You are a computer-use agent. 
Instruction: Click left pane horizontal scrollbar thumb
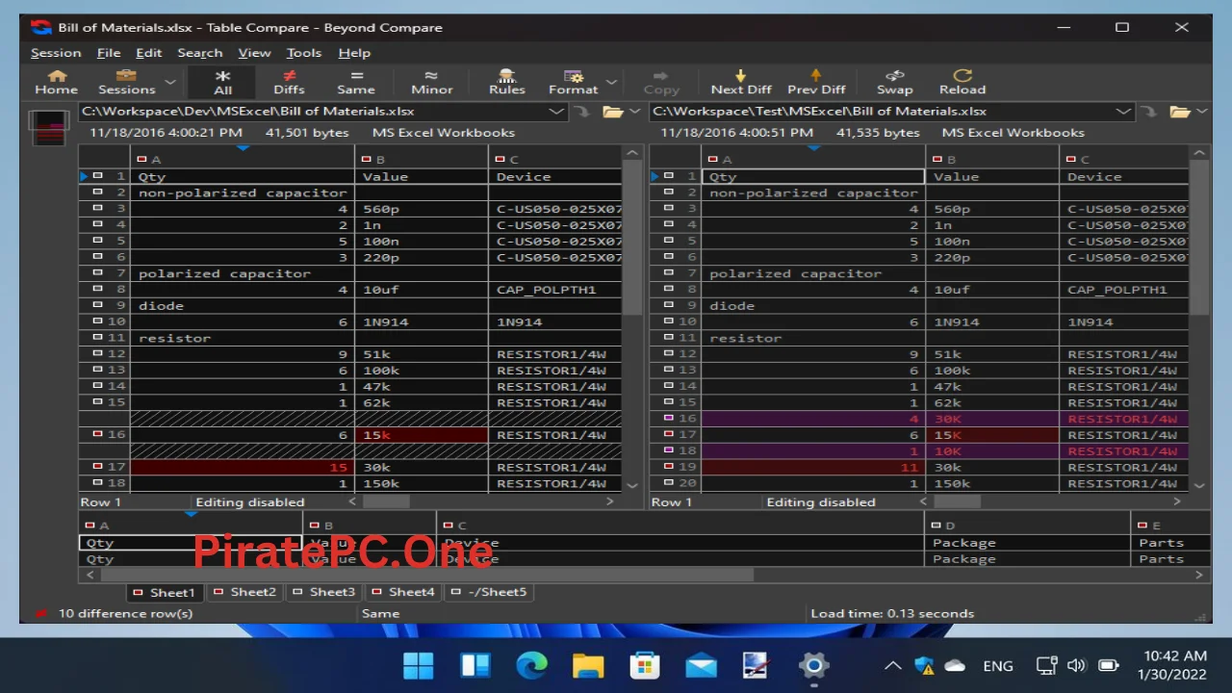pos(386,501)
